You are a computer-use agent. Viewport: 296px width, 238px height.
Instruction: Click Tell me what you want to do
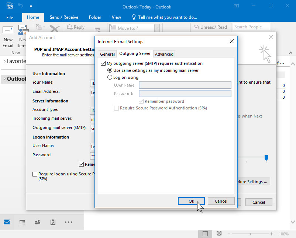(x=168, y=17)
